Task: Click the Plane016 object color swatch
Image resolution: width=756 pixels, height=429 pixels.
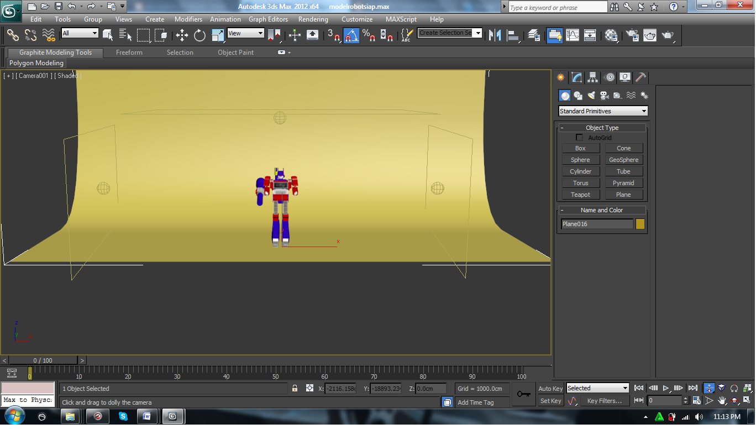Action: pyautogui.click(x=640, y=224)
